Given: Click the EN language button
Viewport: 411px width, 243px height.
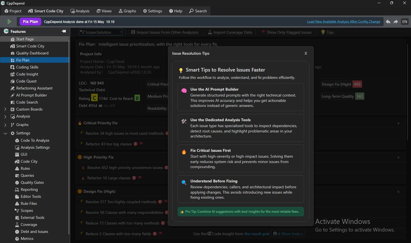Looking at the screenshot, I should coord(405,22).
